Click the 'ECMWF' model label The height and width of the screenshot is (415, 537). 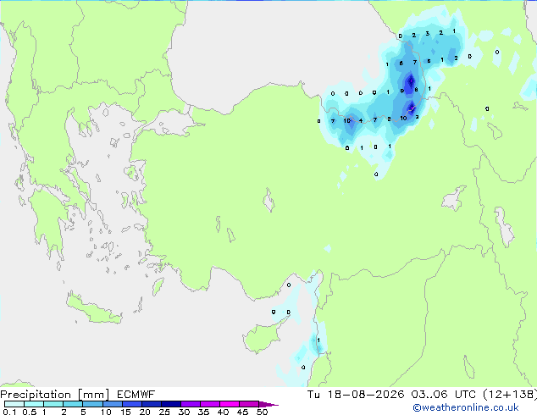[136, 395]
